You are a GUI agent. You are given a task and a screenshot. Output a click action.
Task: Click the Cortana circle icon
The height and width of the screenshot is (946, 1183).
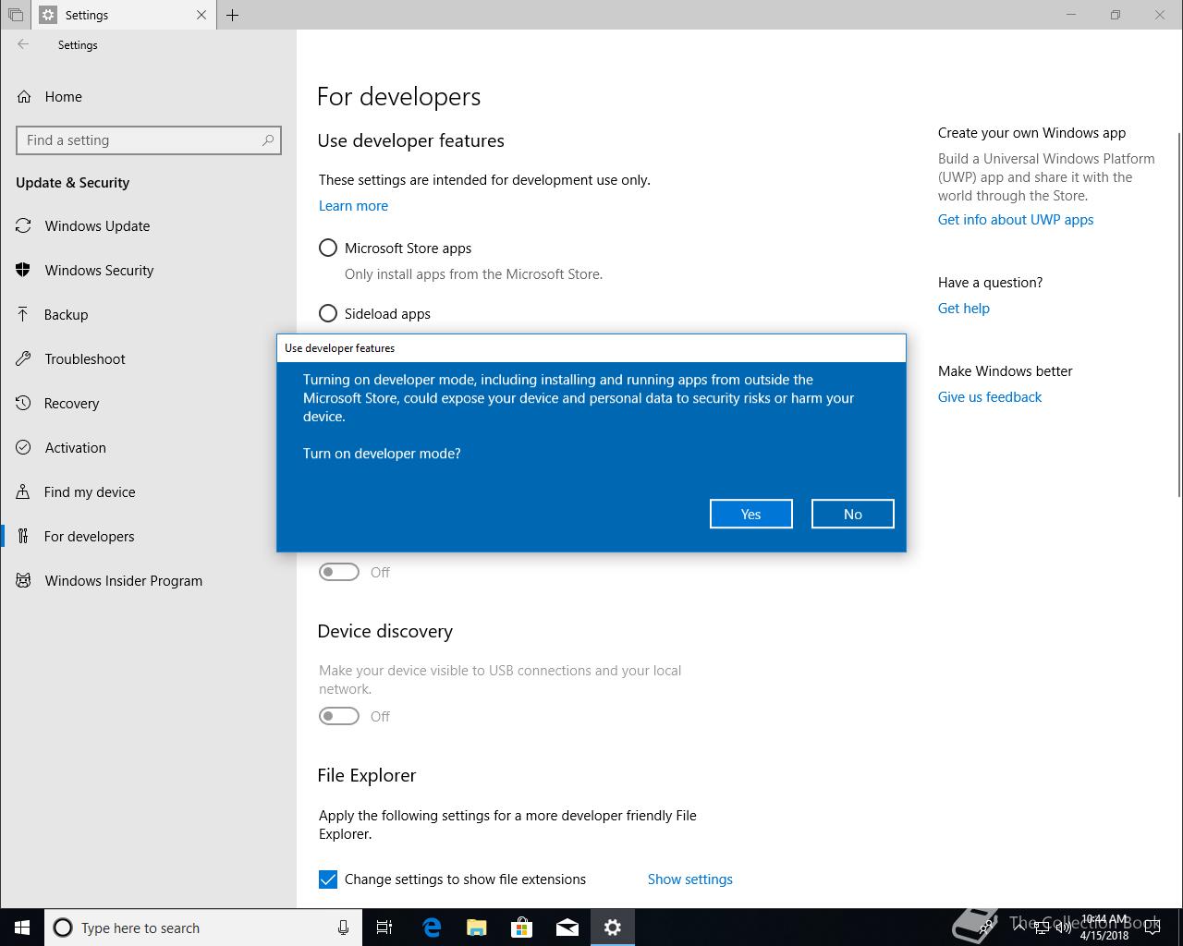click(x=63, y=928)
